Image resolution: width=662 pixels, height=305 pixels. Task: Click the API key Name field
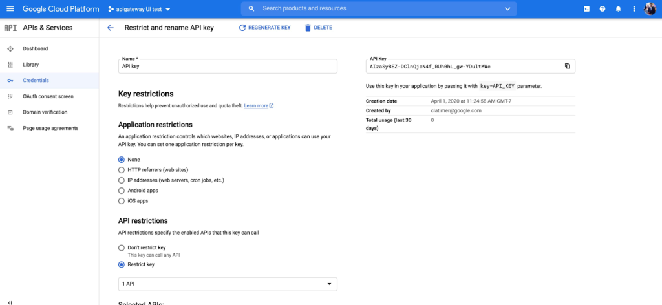point(228,67)
